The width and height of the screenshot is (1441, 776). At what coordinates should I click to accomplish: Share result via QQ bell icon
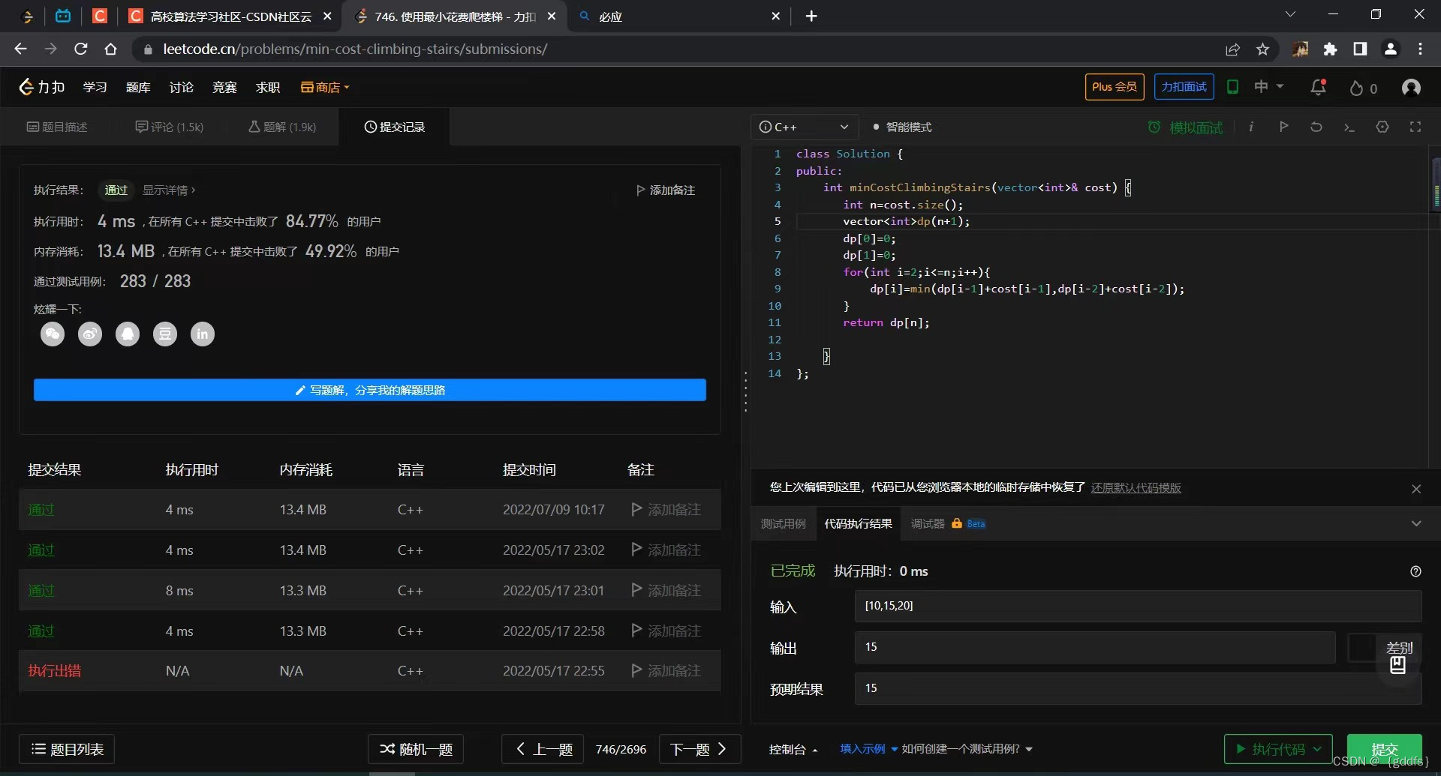click(x=128, y=334)
